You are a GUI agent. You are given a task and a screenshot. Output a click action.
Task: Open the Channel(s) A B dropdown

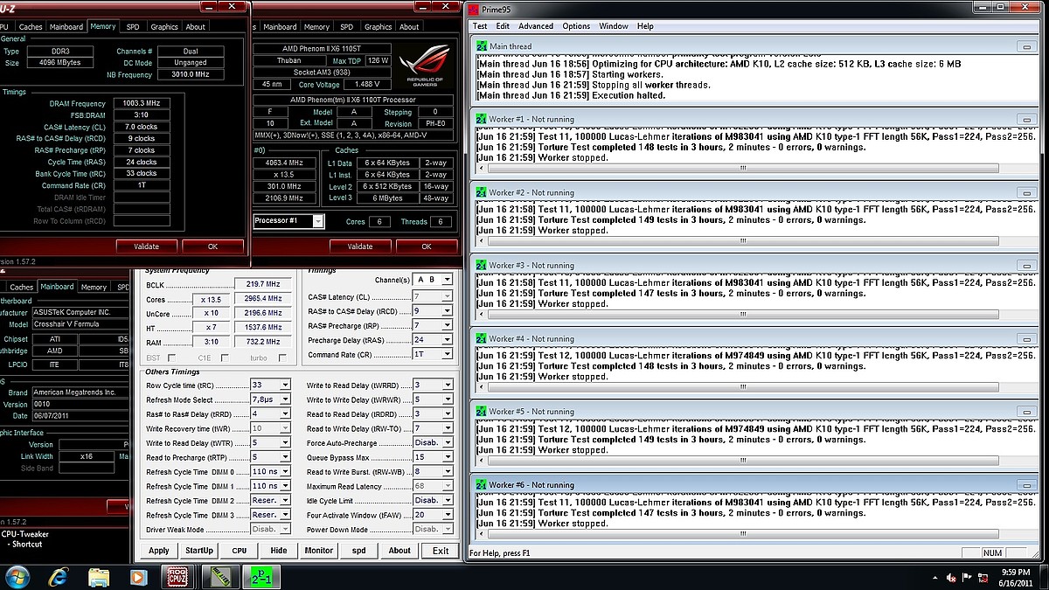point(433,280)
